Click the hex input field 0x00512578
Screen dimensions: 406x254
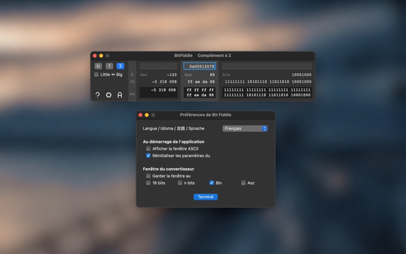(199, 66)
